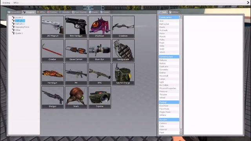The height and width of the screenshot is (141, 251).
Task: Select the Gauss Cannon icon
Action: tap(76, 51)
